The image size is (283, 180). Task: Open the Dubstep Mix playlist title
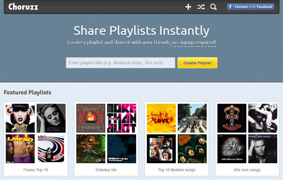[106, 170]
